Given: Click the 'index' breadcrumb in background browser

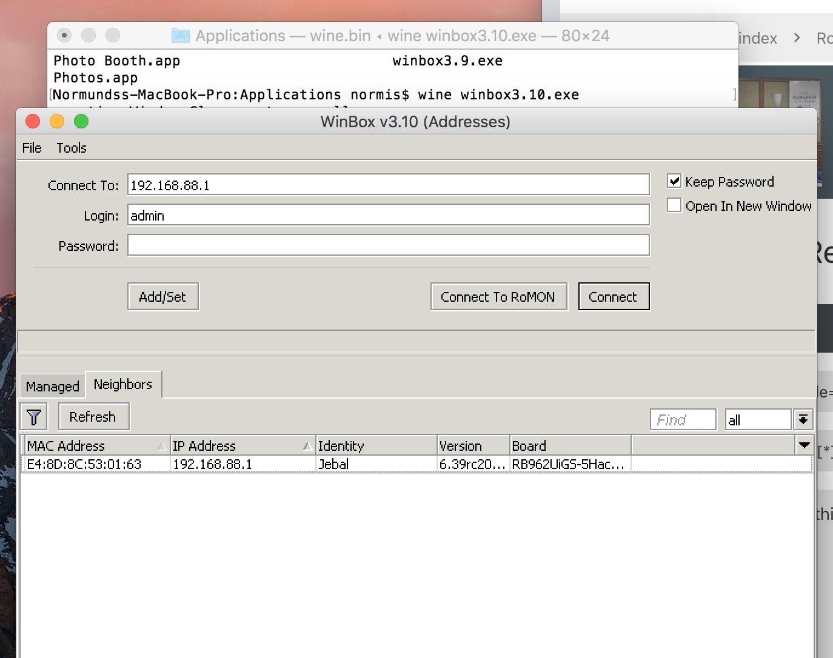Looking at the screenshot, I should tap(758, 38).
